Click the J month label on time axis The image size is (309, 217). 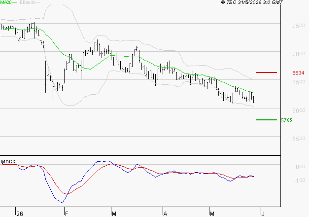tap(263, 214)
